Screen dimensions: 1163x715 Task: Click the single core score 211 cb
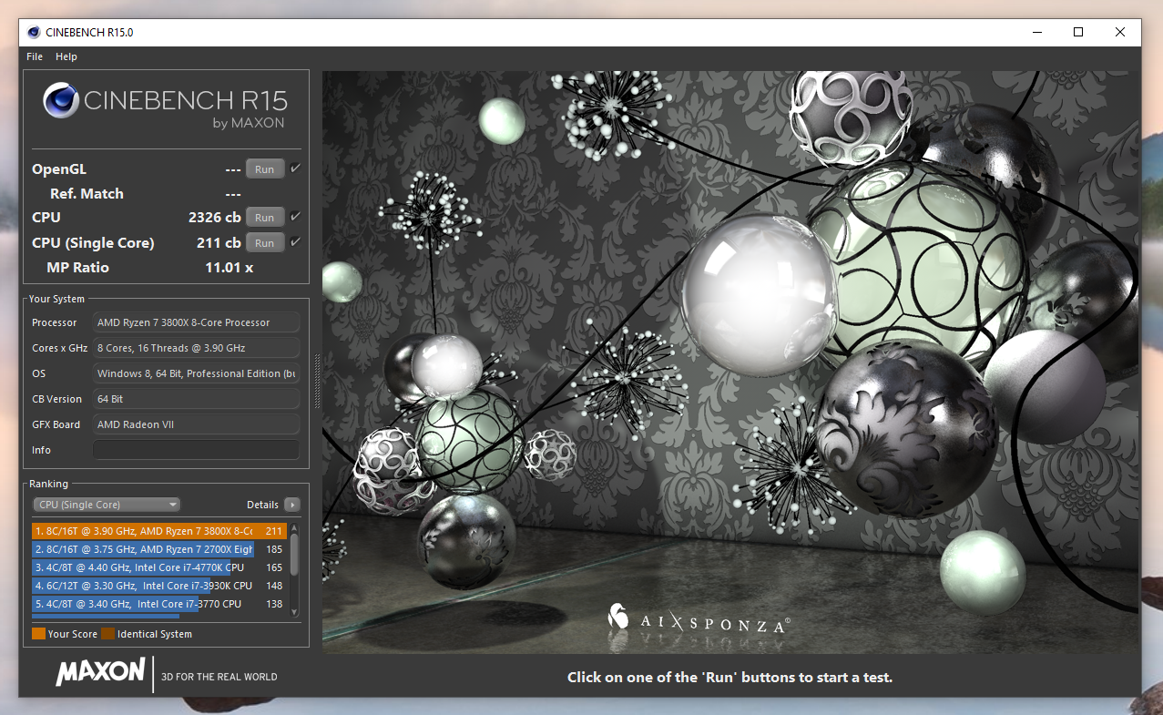(219, 243)
